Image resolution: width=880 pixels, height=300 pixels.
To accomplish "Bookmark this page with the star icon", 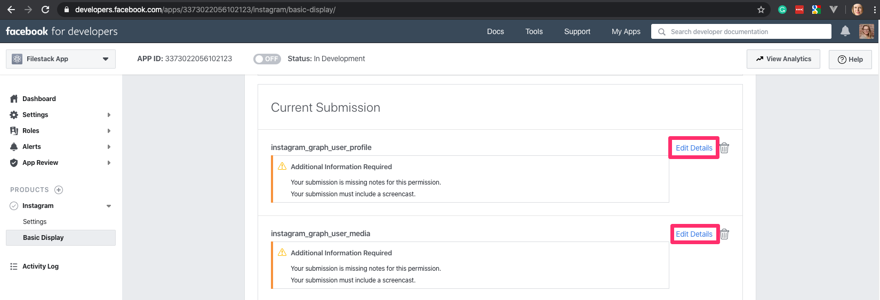I will (x=761, y=10).
